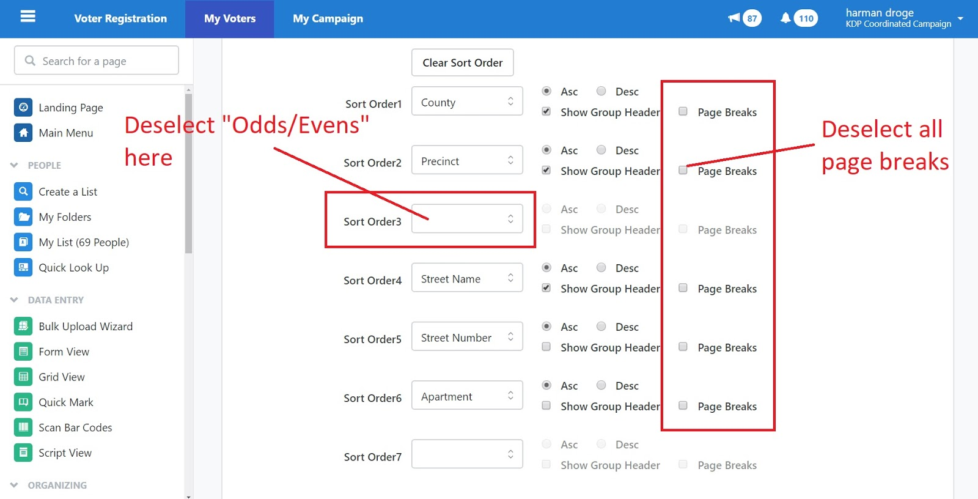Screen dimensions: 978x499
Task: Open the Sort Order1 County dropdown
Action: point(467,101)
